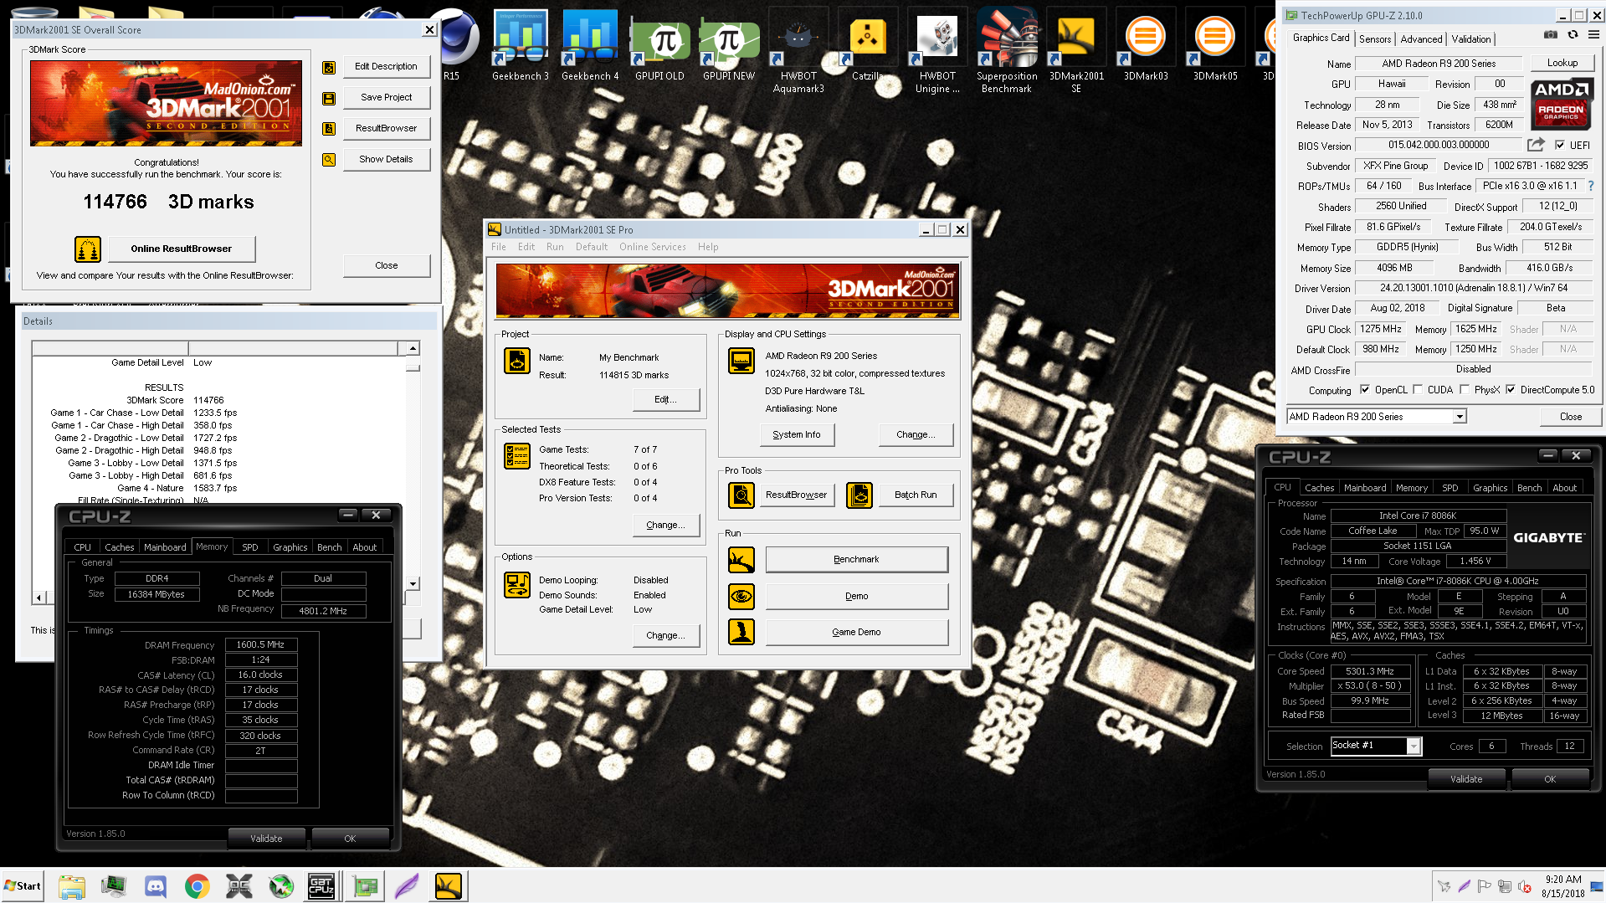Click Show Details magnifier icon

pyautogui.click(x=329, y=160)
